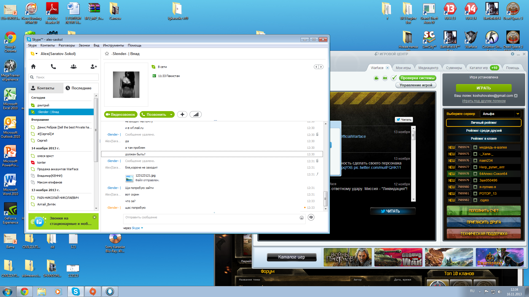This screenshot has height=297, width=529.
Task: Open the Skype status dropdown arrow
Action: coord(36,54)
